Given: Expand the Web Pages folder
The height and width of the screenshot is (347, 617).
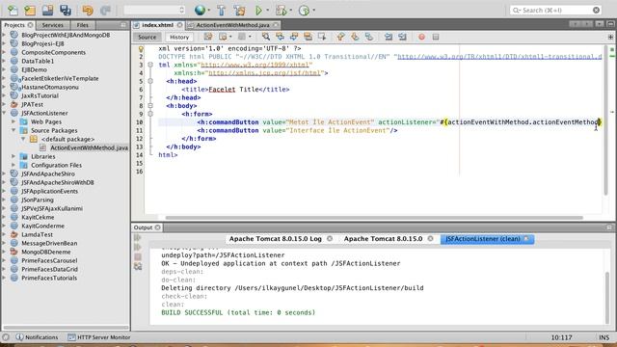Looking at the screenshot, I should 13,121.
